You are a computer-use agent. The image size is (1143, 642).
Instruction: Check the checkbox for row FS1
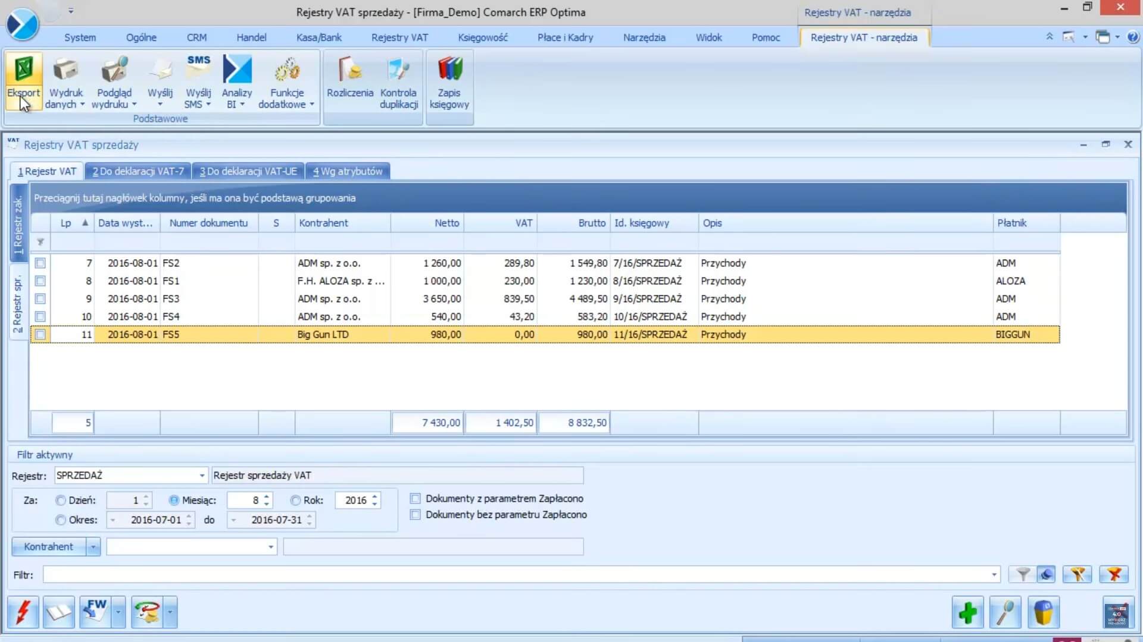(40, 281)
